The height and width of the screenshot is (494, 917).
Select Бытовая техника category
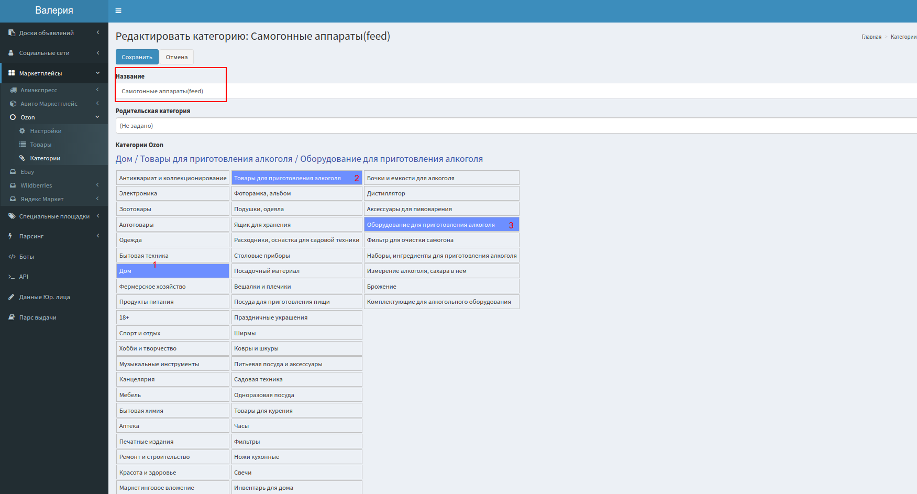[172, 256]
